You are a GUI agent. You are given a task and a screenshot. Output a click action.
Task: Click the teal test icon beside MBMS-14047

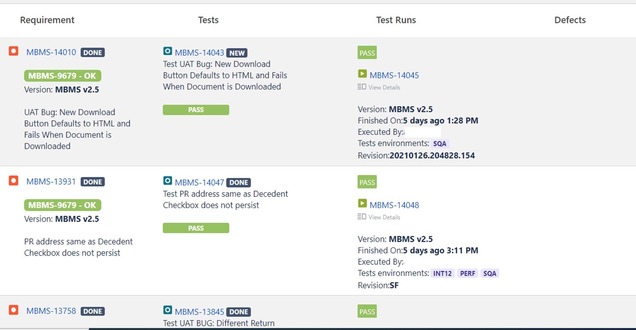167,181
